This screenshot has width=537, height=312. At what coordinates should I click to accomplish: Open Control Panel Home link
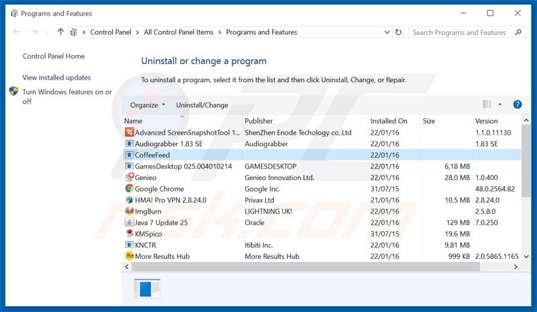pos(54,56)
